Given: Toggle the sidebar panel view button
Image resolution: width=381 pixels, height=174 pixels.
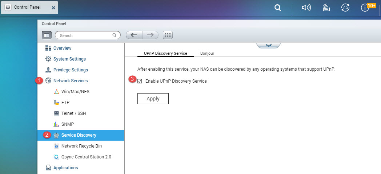Looking at the screenshot, I should [47, 35].
